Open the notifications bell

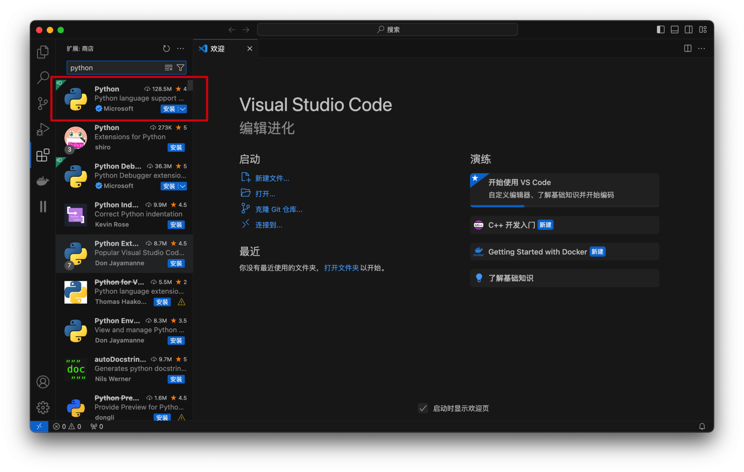point(702,426)
